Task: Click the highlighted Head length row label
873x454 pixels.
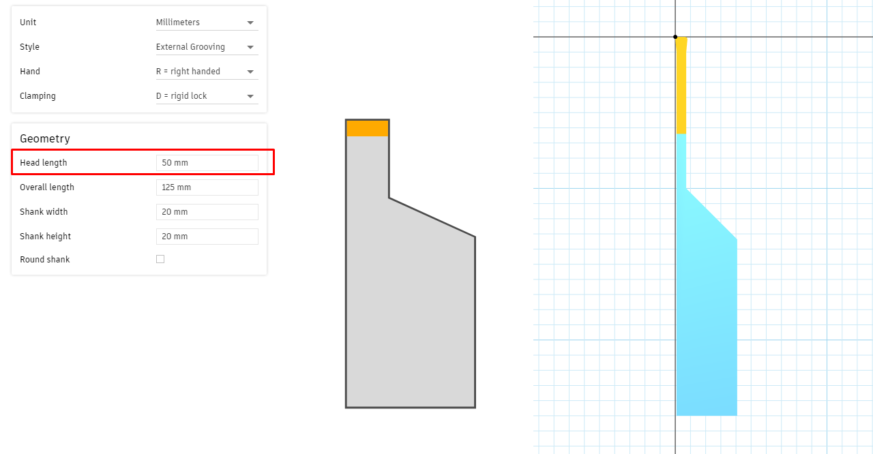Action: [x=43, y=162]
